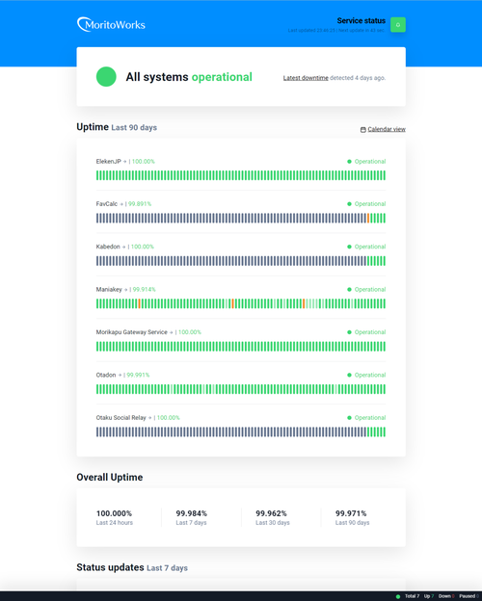Click the arrow icon next to ElekenJP
Image resolution: width=482 pixels, height=601 pixels.
(x=124, y=162)
